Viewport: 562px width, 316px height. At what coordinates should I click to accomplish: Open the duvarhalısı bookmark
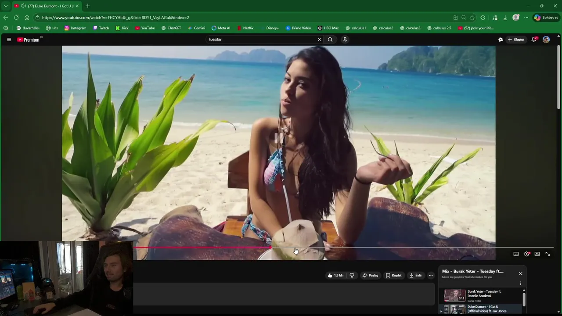(28, 28)
